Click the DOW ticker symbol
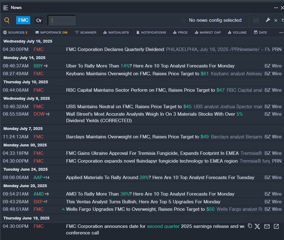Screen dimensions: 284x240 point(39,114)
